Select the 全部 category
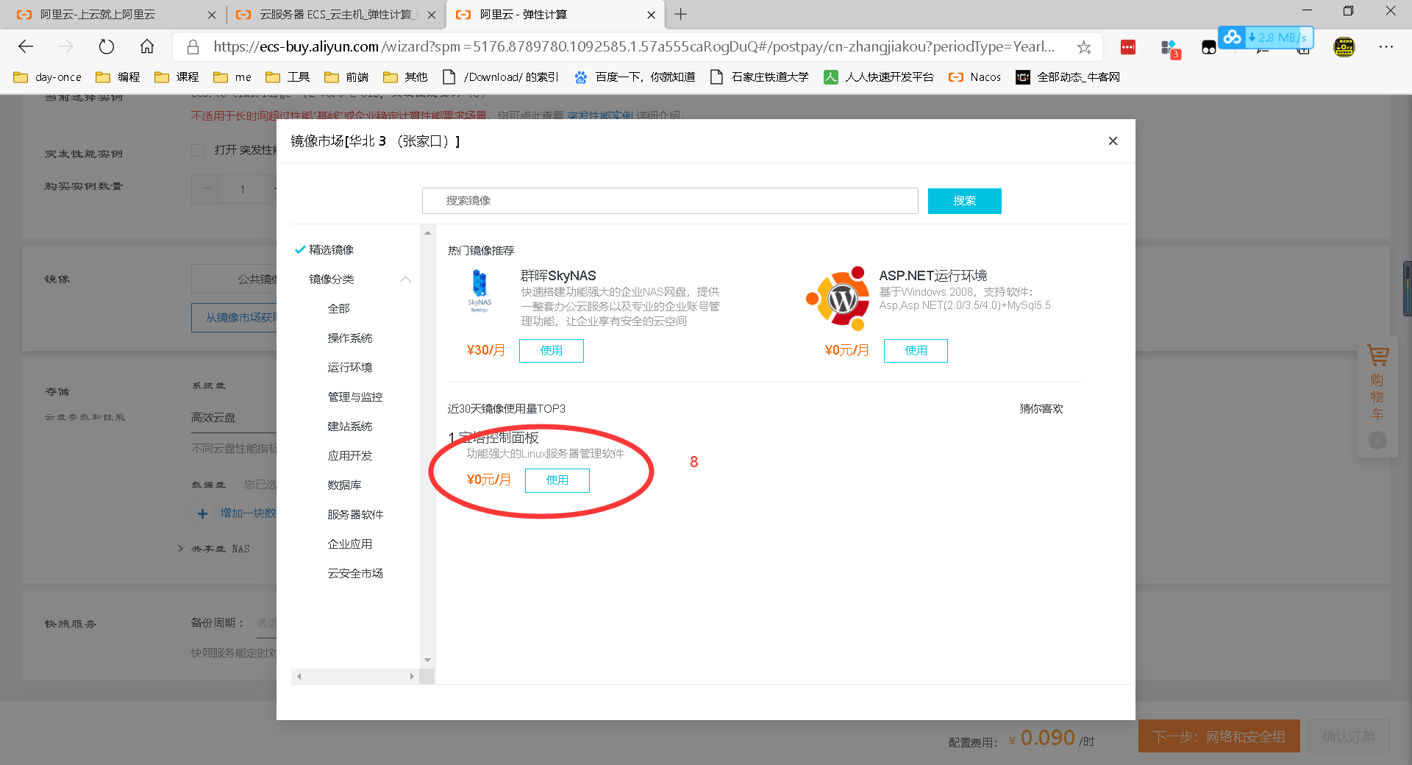This screenshot has height=765, width=1412. click(x=338, y=309)
